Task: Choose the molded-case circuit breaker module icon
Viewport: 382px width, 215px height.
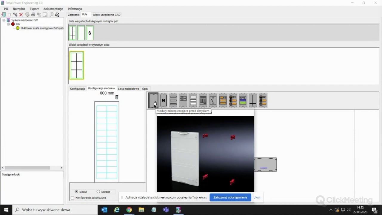Action: (x=203, y=100)
